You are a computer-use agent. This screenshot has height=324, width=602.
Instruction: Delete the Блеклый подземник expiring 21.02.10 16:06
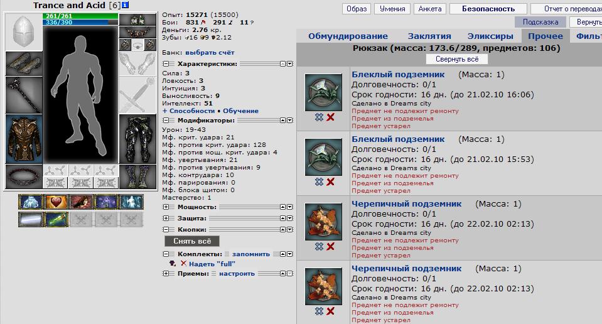tap(330, 117)
